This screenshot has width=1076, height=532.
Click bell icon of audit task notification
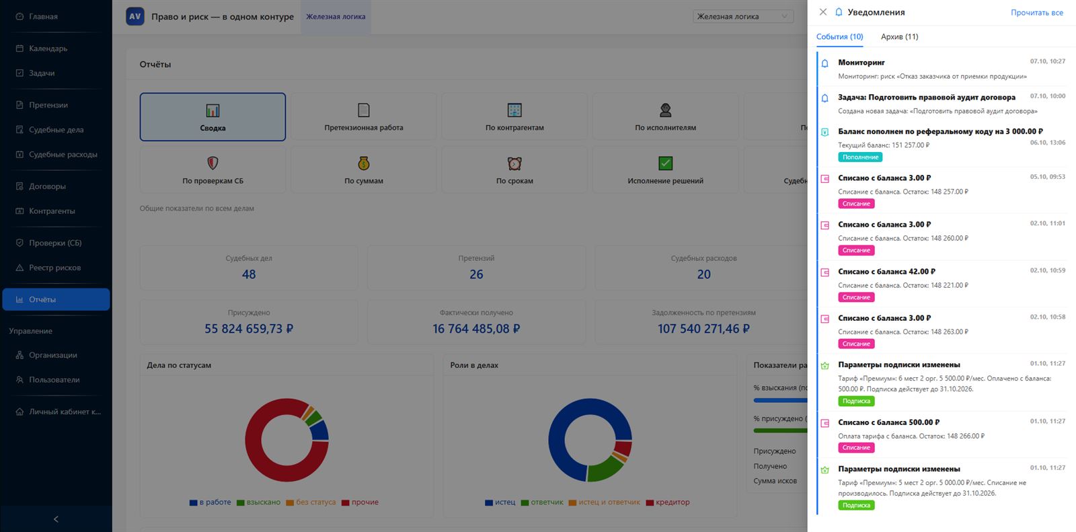point(825,98)
